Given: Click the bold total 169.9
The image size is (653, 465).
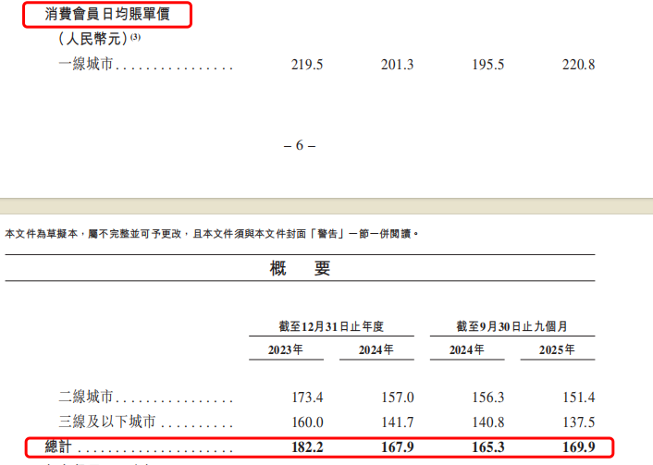Looking at the screenshot, I should click(x=579, y=447).
